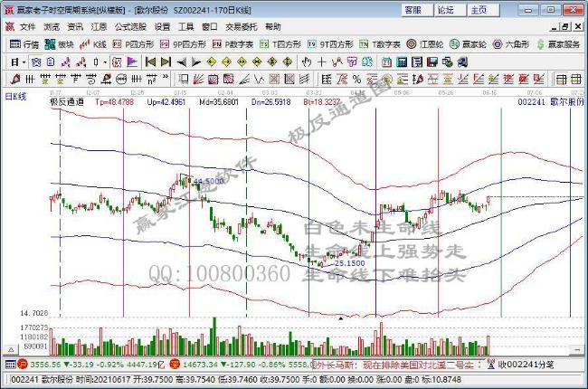Viewport: 588px width, 389px height.
Task: Open the 设置 menu
Action: (162, 26)
